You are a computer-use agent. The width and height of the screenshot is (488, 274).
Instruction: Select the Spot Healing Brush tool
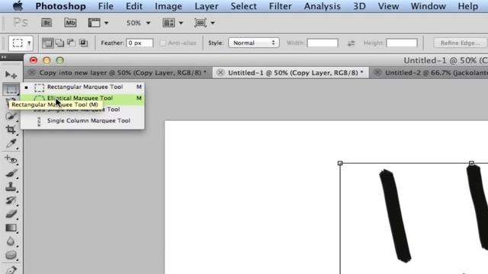(11, 159)
